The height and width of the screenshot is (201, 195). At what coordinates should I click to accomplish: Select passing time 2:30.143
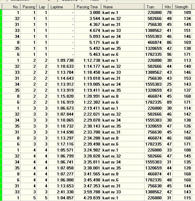point(88,126)
